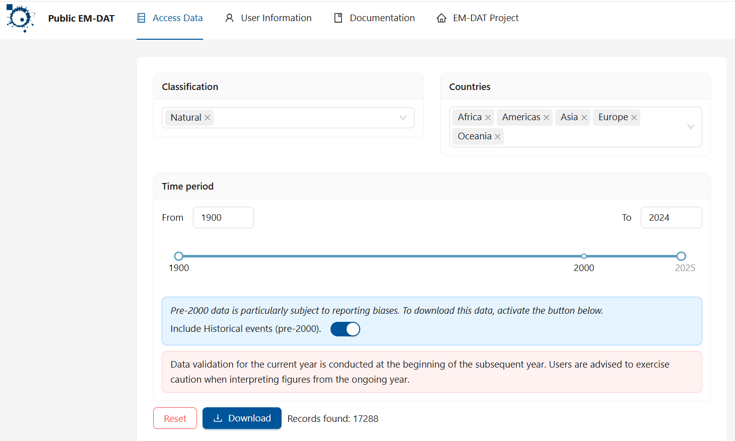Screen dimensions: 735x441
Task: Click the EM-DAT Project home icon
Action: [x=441, y=17]
